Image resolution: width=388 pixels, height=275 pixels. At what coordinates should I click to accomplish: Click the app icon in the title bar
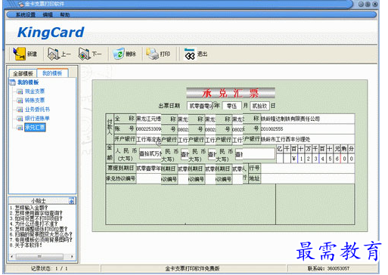[20, 4]
